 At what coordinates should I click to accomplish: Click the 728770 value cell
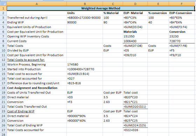(182, 41)
